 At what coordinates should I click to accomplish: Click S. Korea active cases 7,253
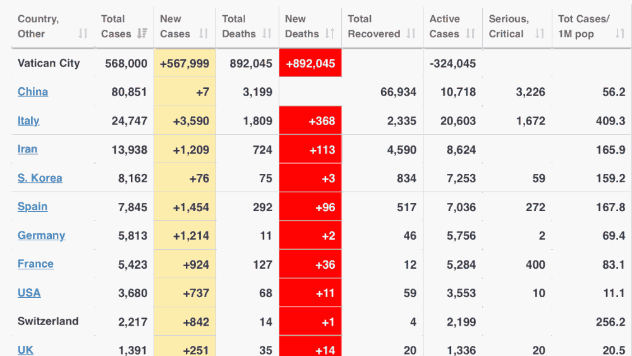pos(461,178)
